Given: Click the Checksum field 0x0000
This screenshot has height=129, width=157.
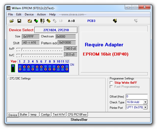Looking at the screenshot, I should tap(66, 37).
